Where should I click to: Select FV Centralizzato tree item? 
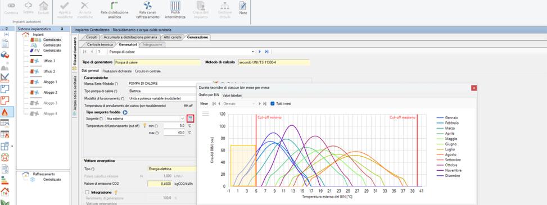point(52,51)
